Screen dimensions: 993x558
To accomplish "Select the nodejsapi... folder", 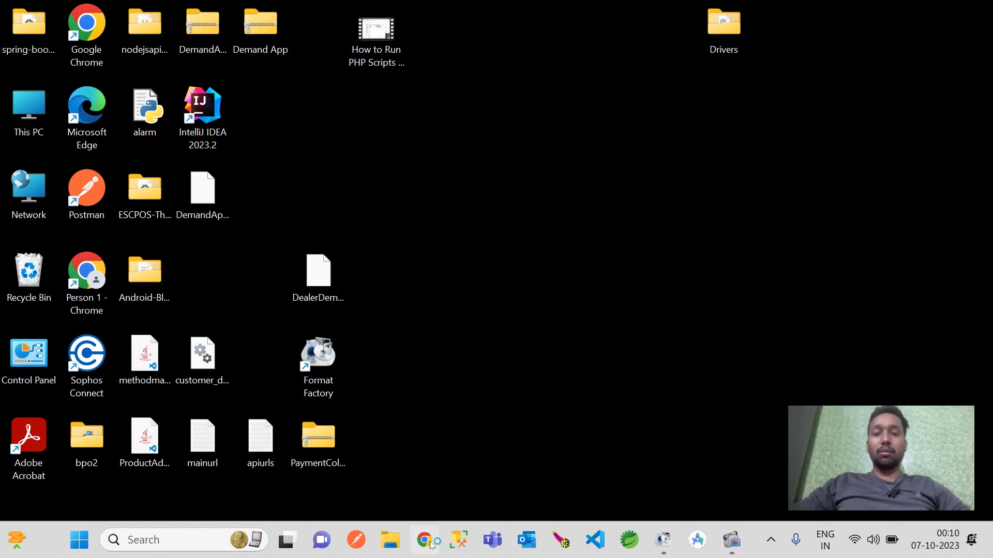I will 145,31.
